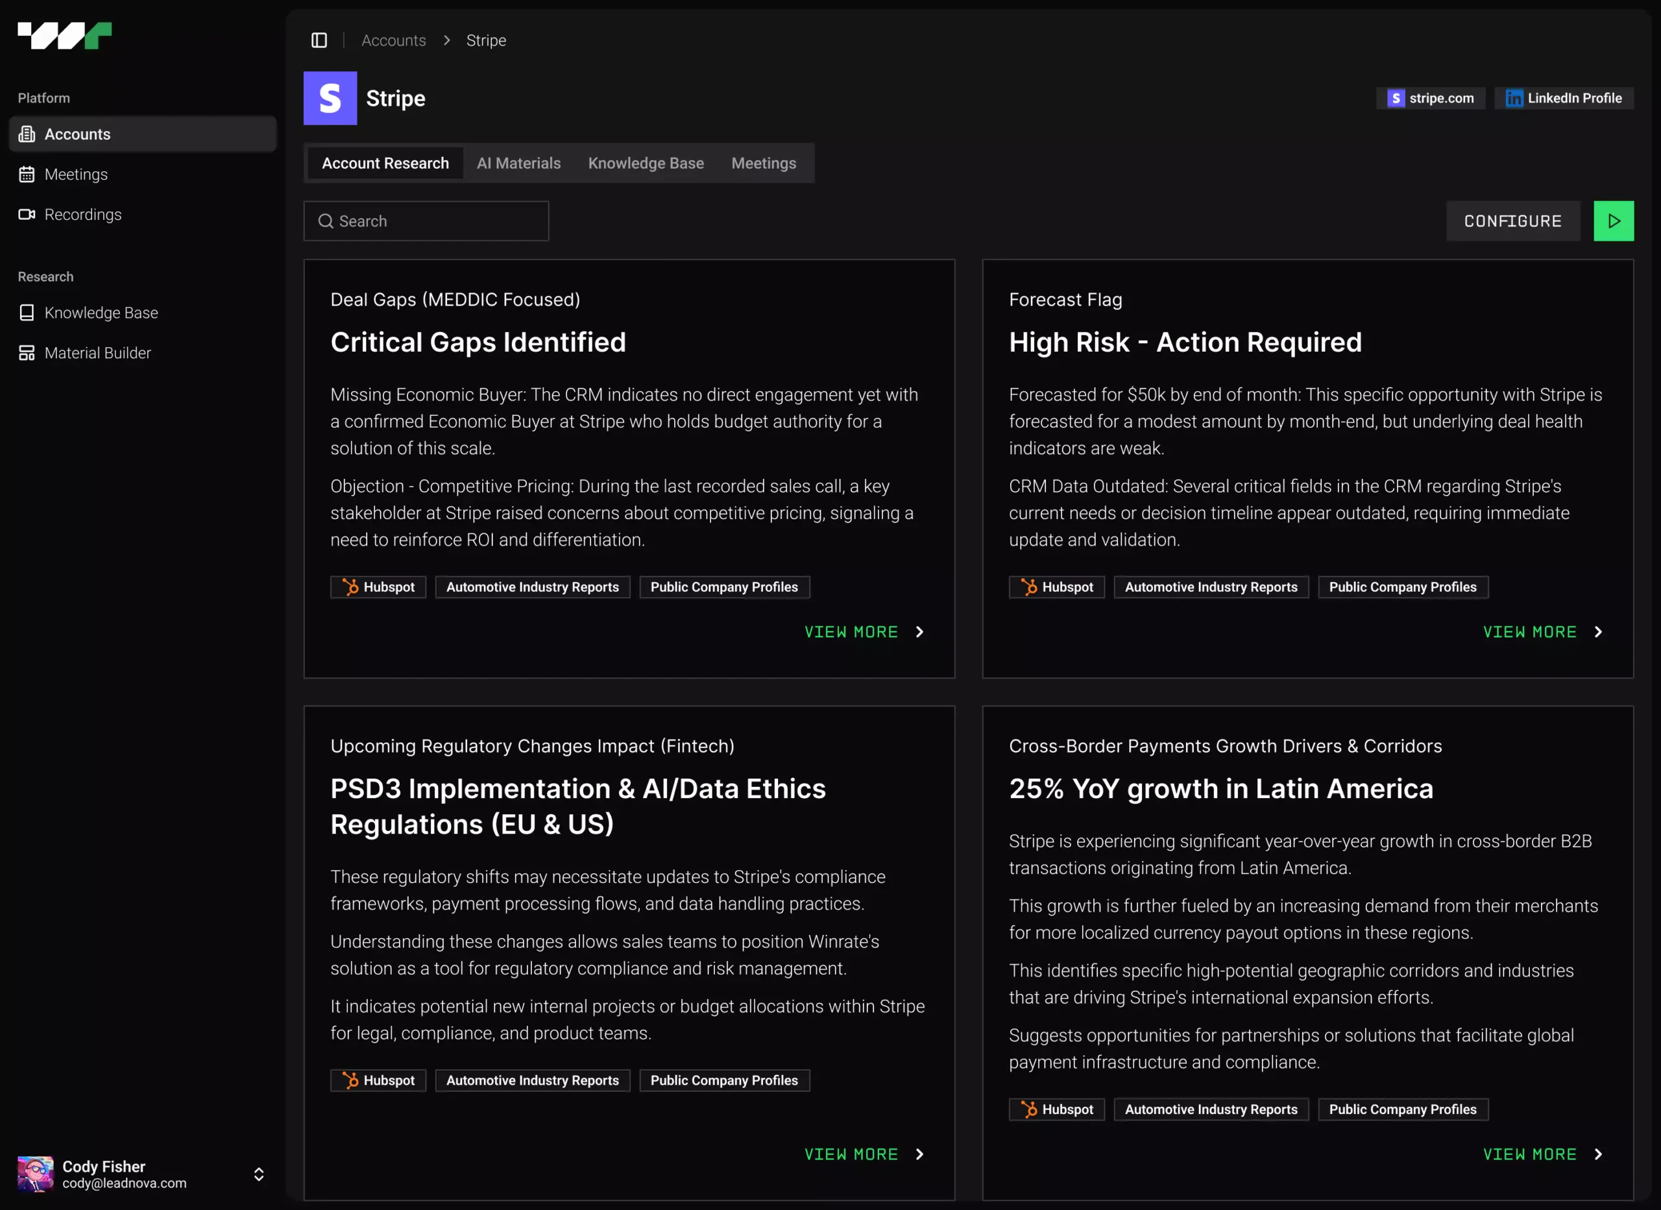Click the Recordings camera icon
Screen dimensions: 1661x1210
27,215
